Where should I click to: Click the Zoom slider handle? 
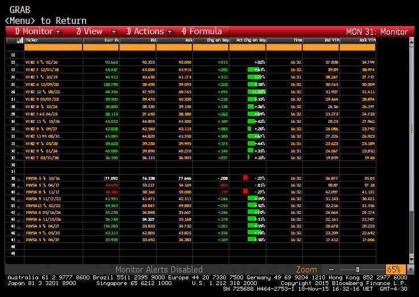[x=358, y=270]
